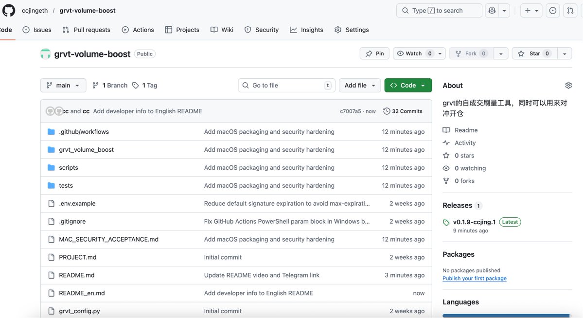View the 1 Branch link
This screenshot has height=318, width=583.
(x=110, y=85)
